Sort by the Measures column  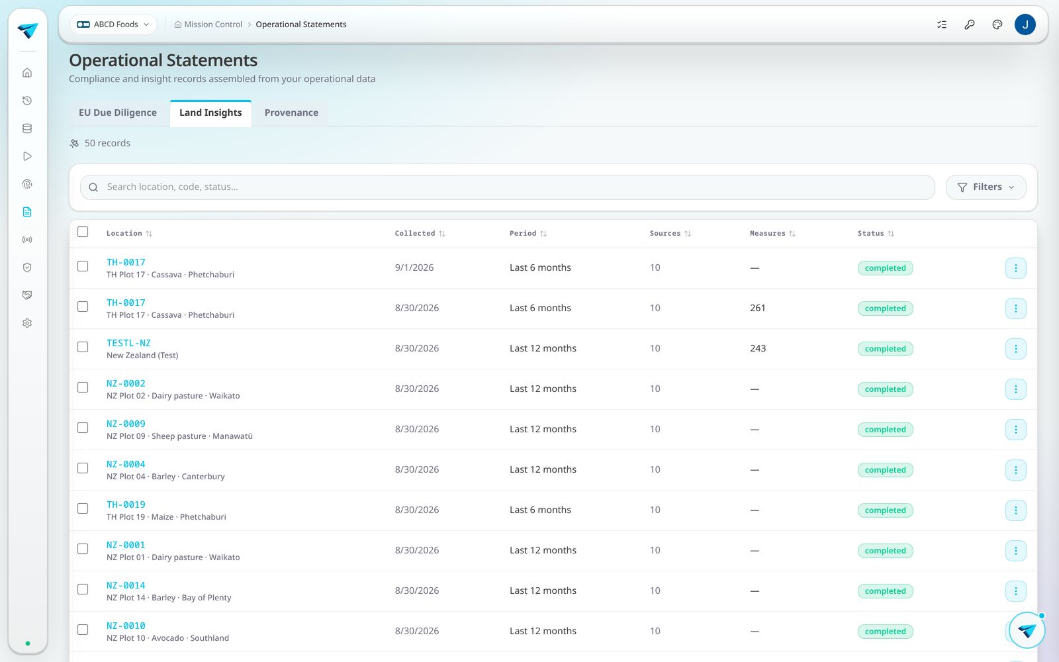point(772,234)
